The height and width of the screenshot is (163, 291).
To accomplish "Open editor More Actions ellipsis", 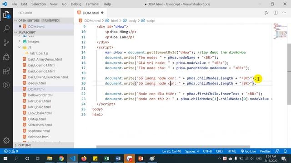I will 284,13.
